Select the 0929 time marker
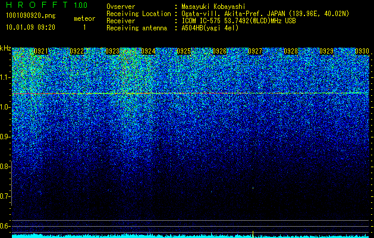Image resolution: width=374 pixels, height=238 pixels. [326, 51]
